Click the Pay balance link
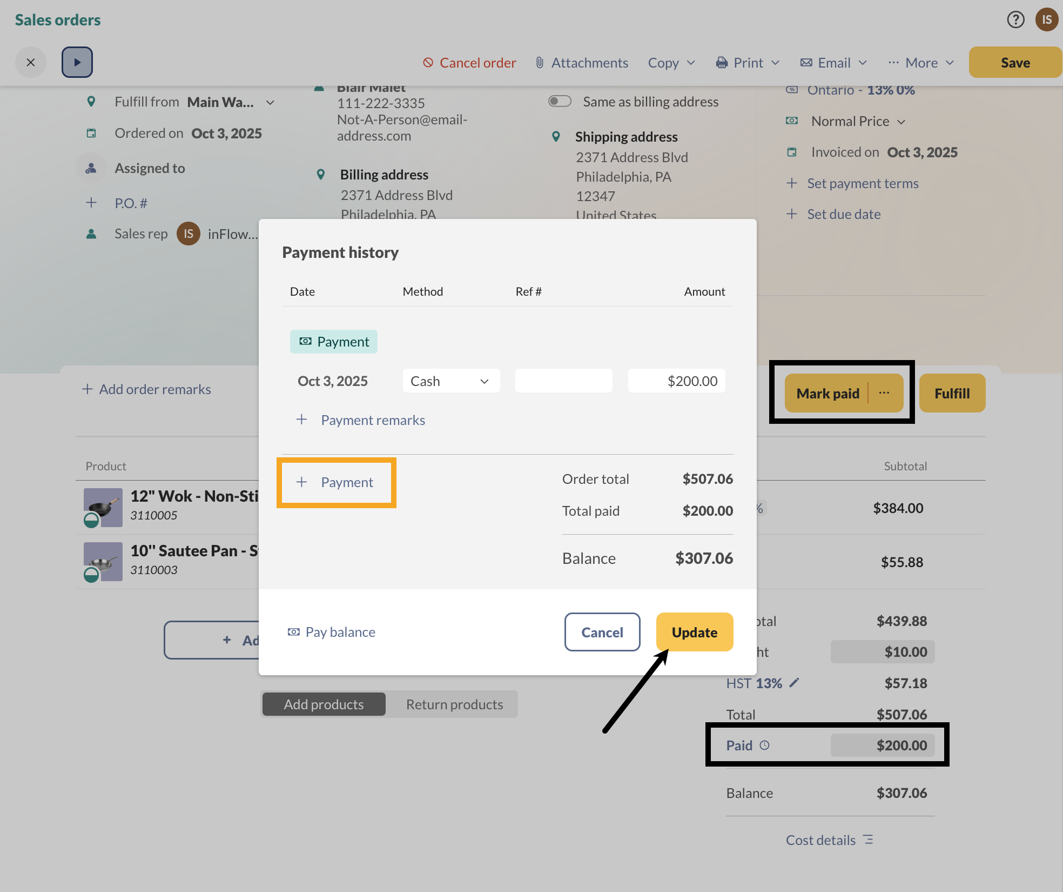The height and width of the screenshot is (892, 1063). click(331, 631)
